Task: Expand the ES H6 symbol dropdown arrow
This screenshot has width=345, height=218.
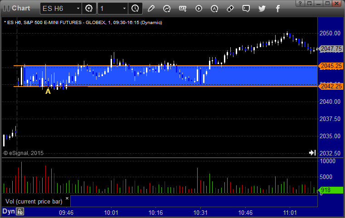Action: click(x=78, y=9)
